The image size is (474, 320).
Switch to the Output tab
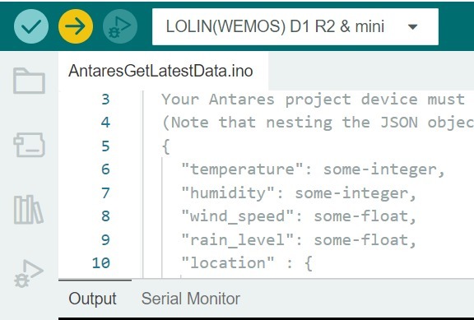coord(92,299)
